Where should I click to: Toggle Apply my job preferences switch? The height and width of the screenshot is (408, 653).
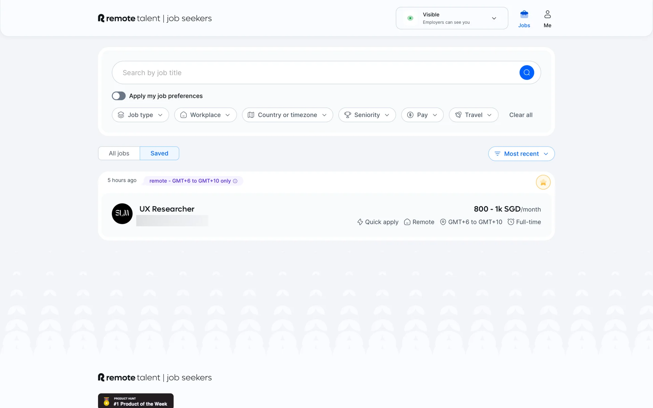point(119,96)
